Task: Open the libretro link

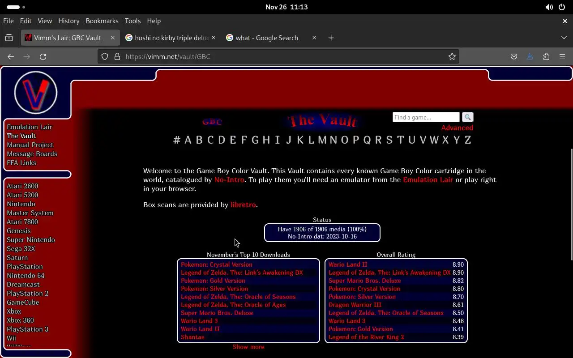Action: point(243,205)
